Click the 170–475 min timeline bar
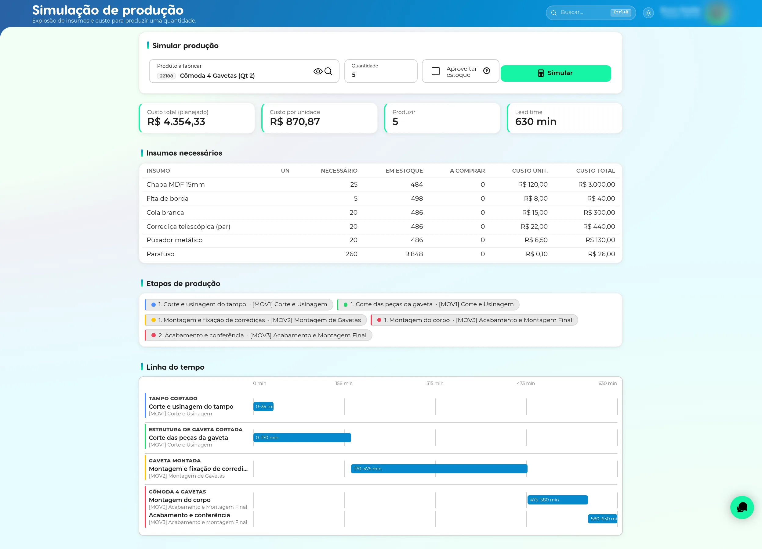 439,468
